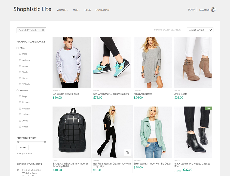Viewport: 230px width, 176px height.
Task: Go to the BLOG page
Action: tap(88, 10)
